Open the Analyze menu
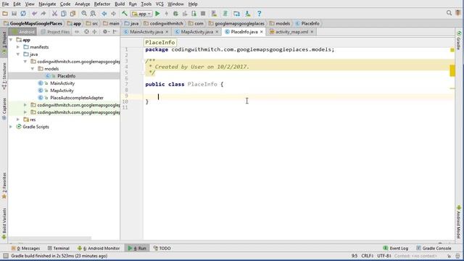The image size is (464, 261). click(x=82, y=4)
